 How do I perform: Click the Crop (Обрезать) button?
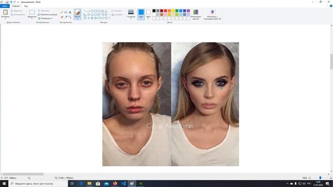(x=44, y=10)
